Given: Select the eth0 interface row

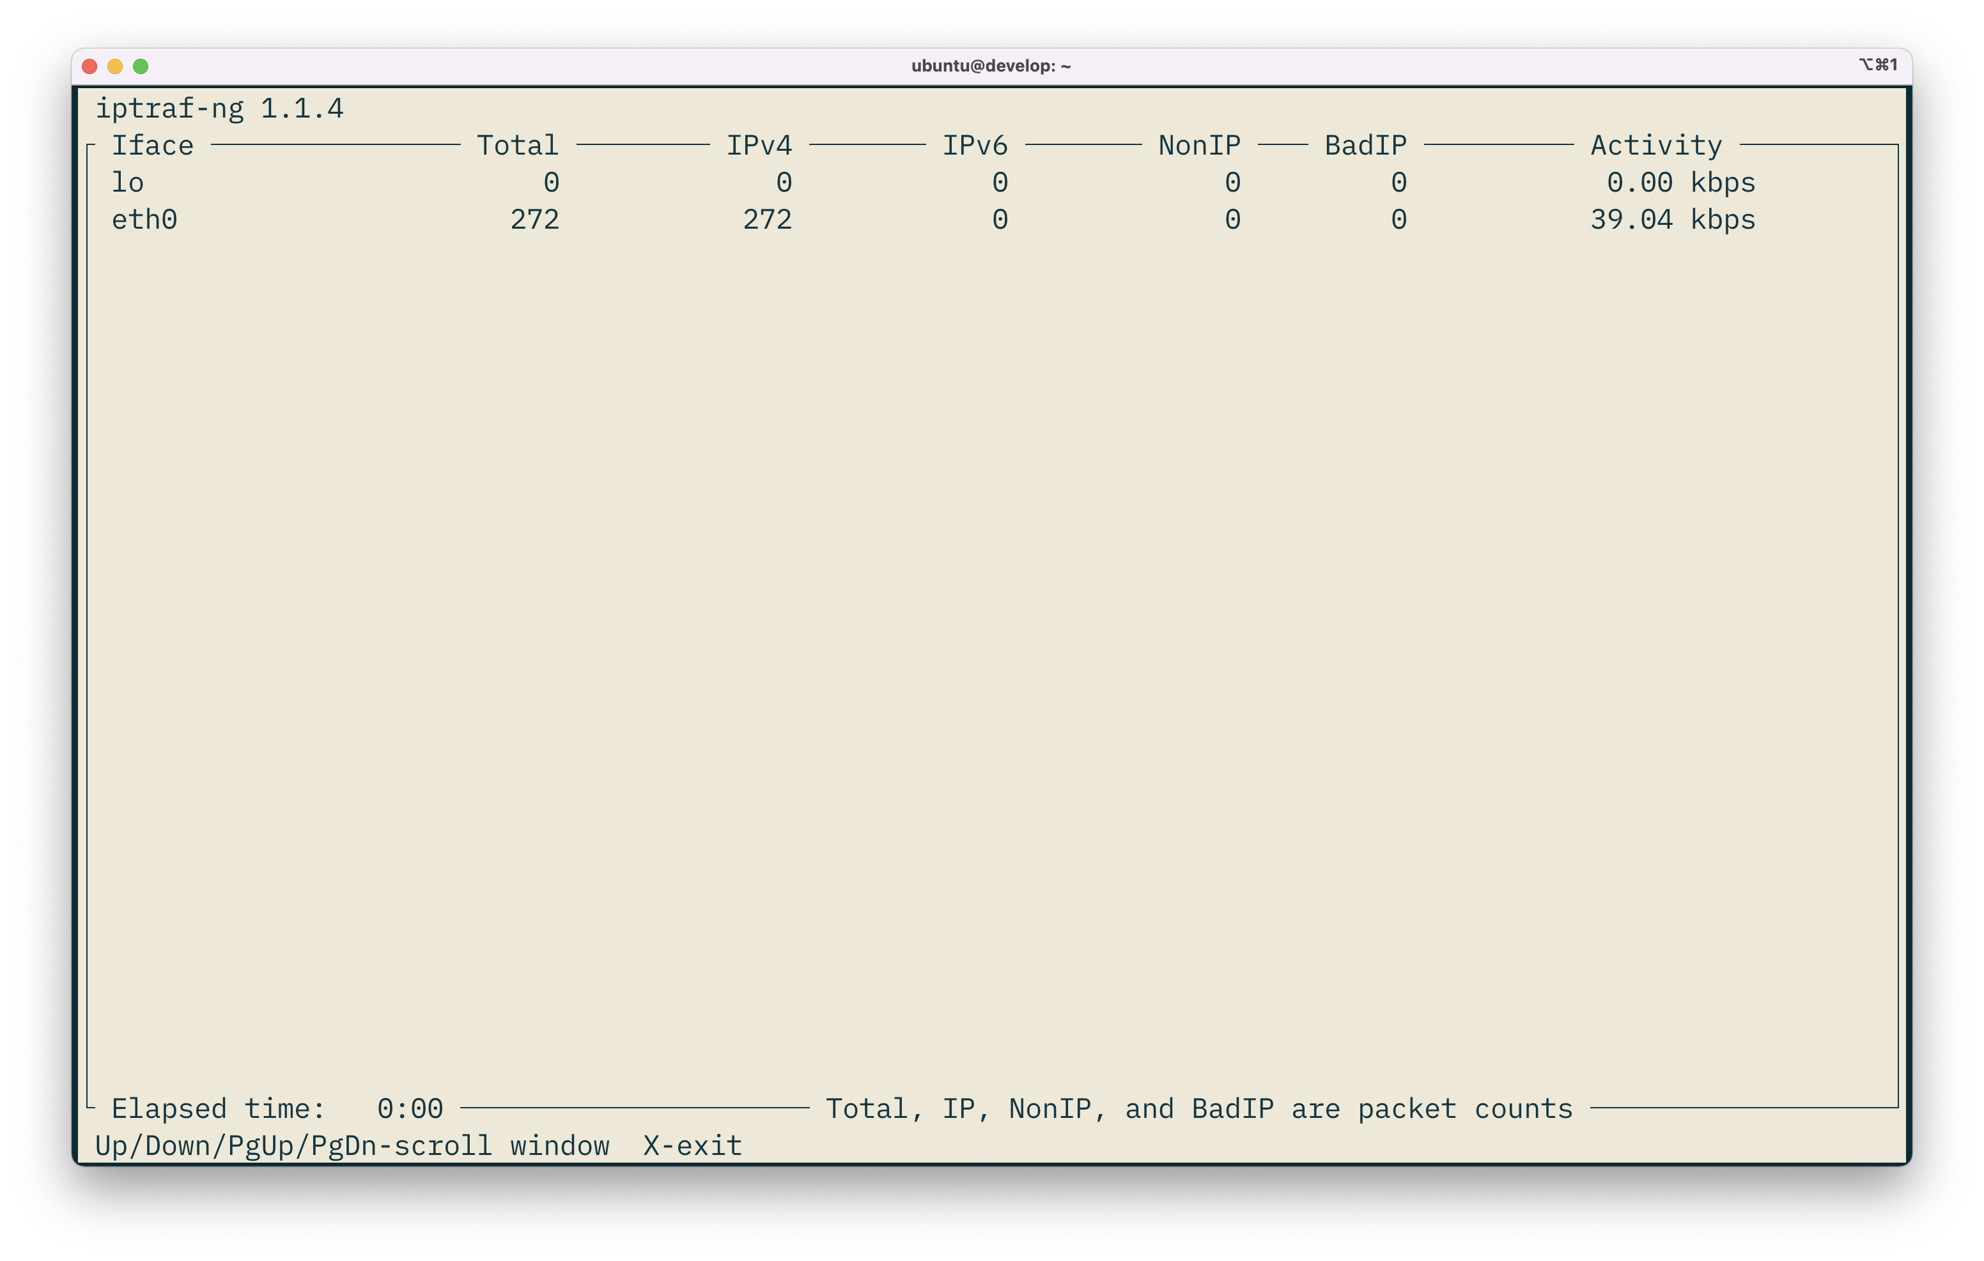Looking at the screenshot, I should tap(144, 219).
